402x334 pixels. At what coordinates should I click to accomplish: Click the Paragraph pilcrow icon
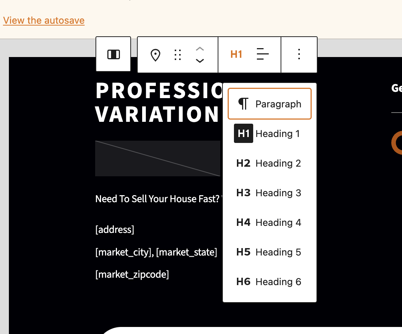click(x=243, y=104)
